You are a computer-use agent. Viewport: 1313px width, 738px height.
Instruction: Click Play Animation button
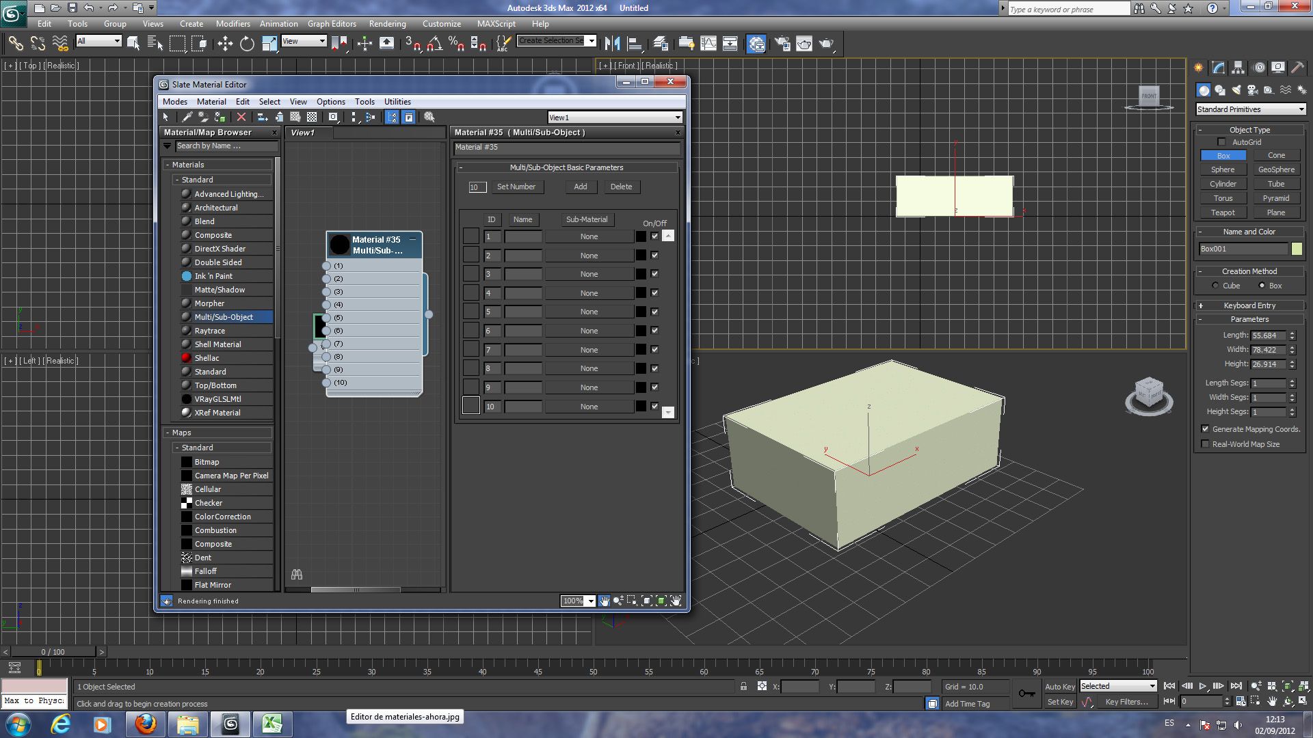point(1202,686)
